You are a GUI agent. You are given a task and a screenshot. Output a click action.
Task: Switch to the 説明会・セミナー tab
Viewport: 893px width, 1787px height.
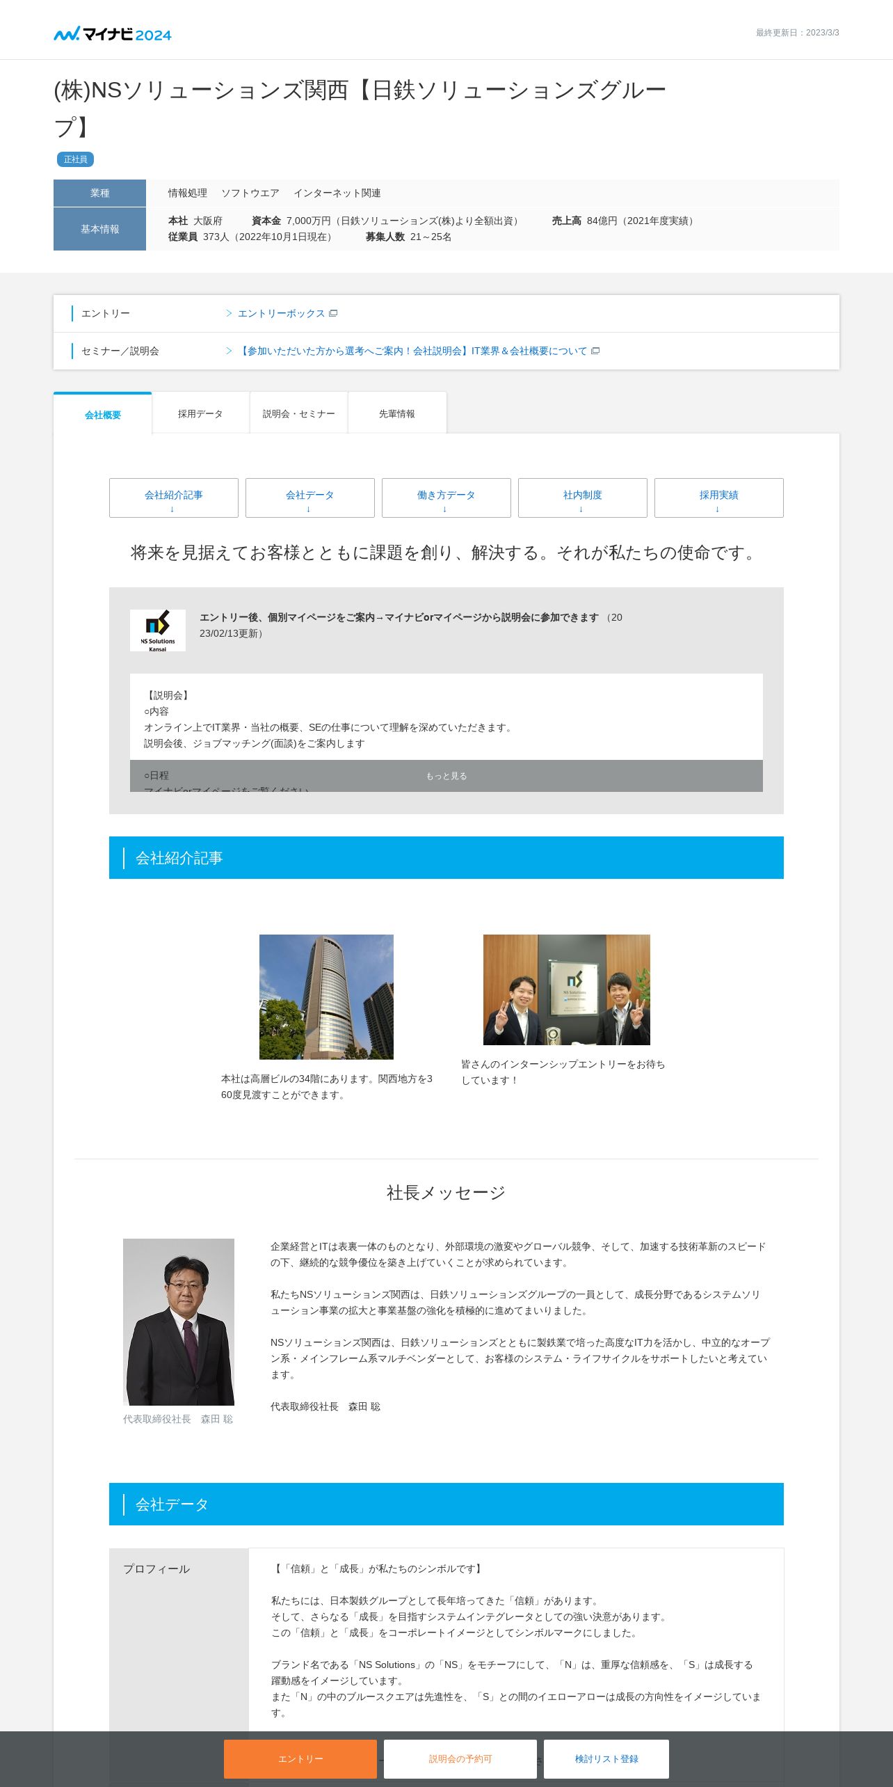pos(299,413)
